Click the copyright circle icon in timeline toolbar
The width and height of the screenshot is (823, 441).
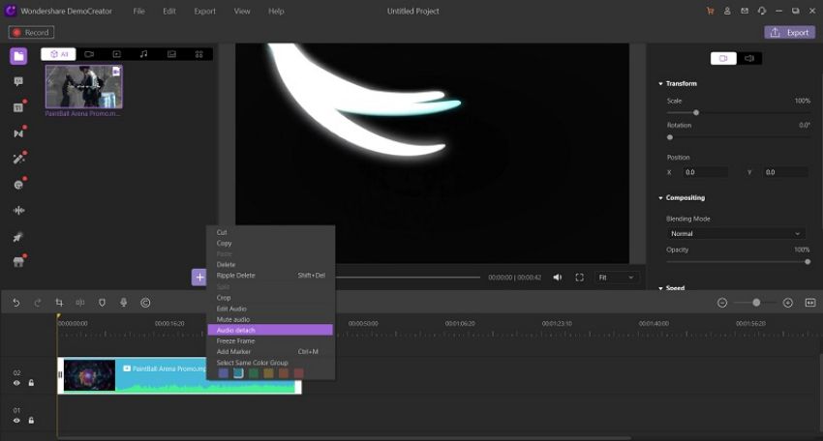(145, 303)
